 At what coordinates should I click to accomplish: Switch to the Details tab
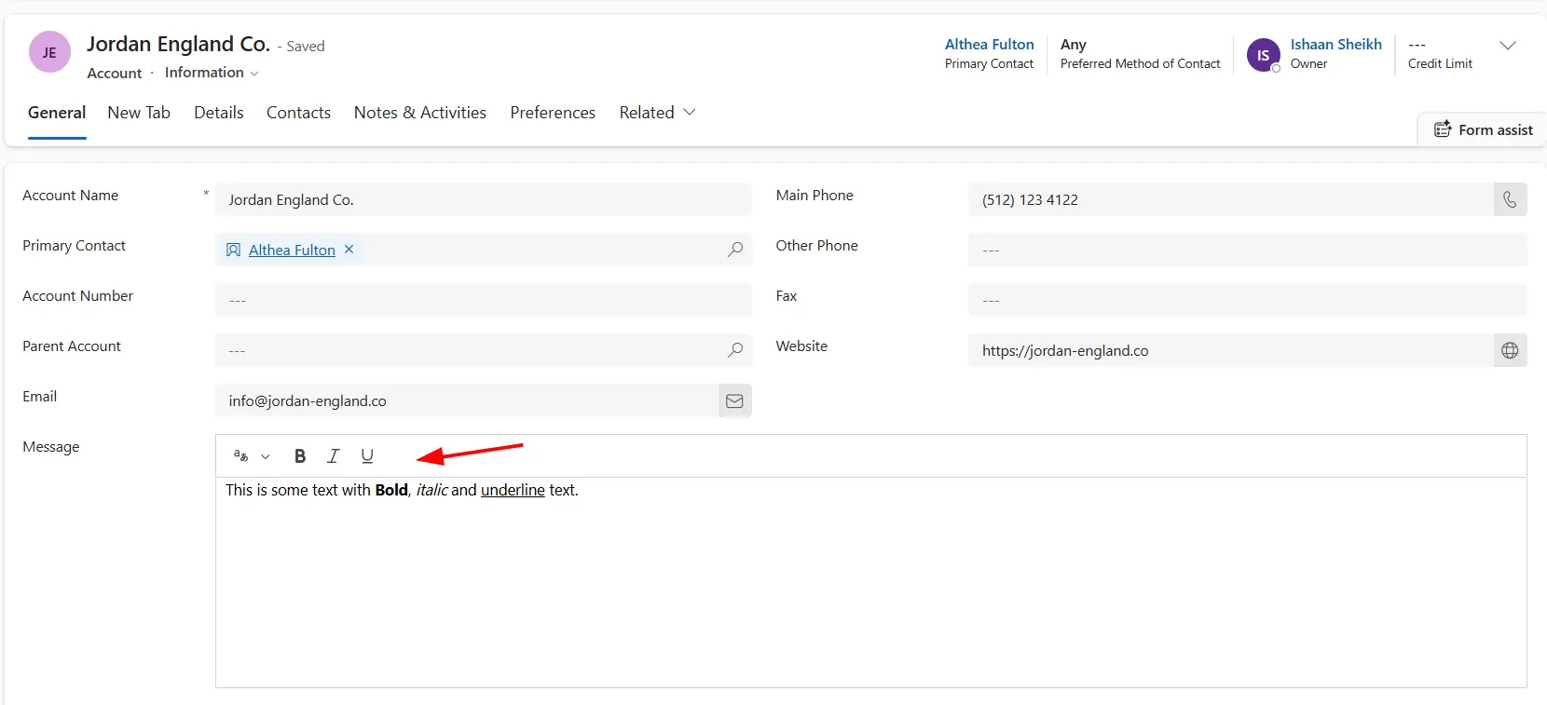(x=219, y=113)
